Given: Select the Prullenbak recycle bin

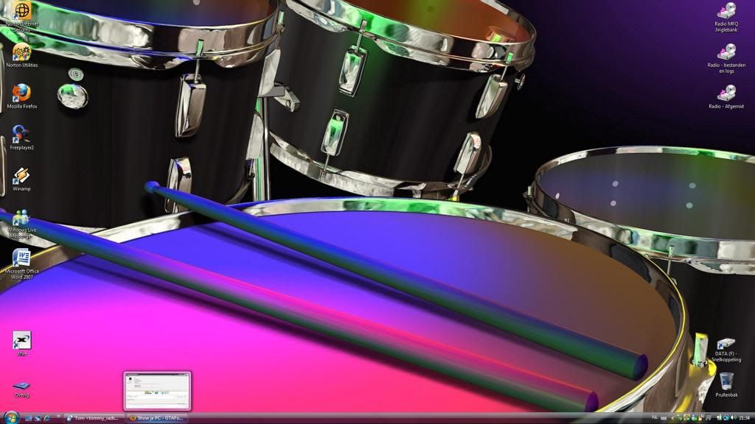Looking at the screenshot, I should 726,385.
